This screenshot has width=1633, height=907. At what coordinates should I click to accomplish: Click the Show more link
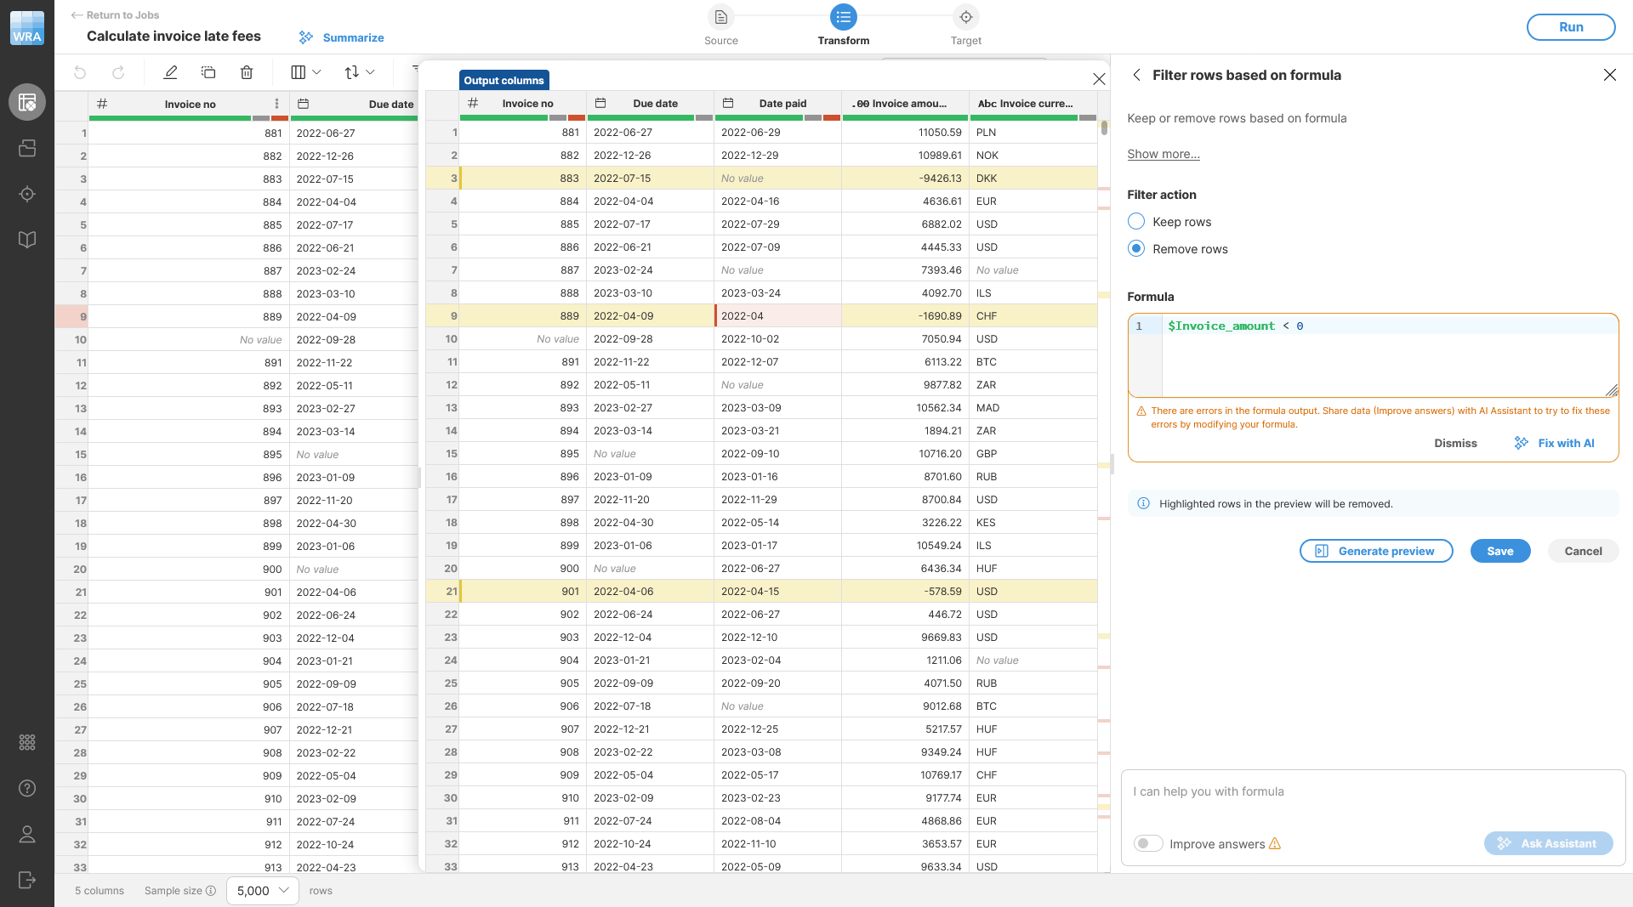coord(1164,154)
